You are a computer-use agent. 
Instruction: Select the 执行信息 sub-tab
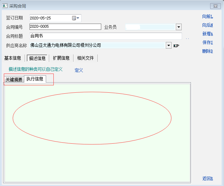tap(35, 79)
